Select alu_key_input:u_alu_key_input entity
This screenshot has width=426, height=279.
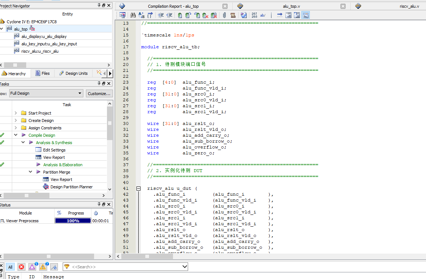click(49, 44)
